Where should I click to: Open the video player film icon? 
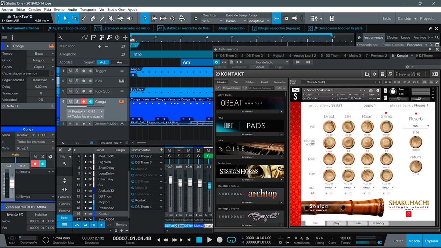[331, 18]
